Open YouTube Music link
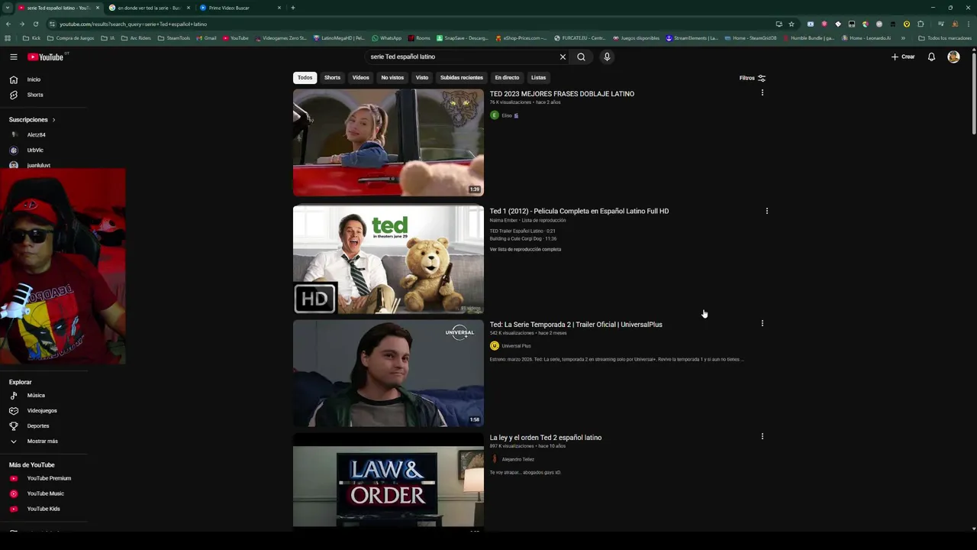 pos(44,493)
